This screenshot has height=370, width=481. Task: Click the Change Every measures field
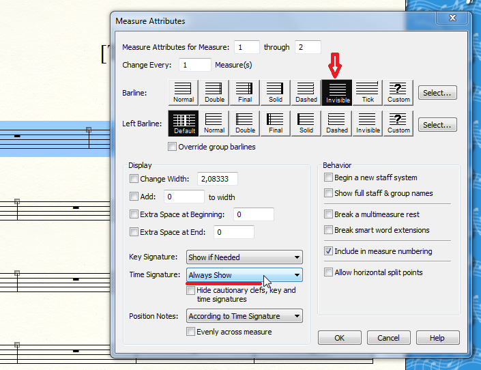click(x=195, y=65)
